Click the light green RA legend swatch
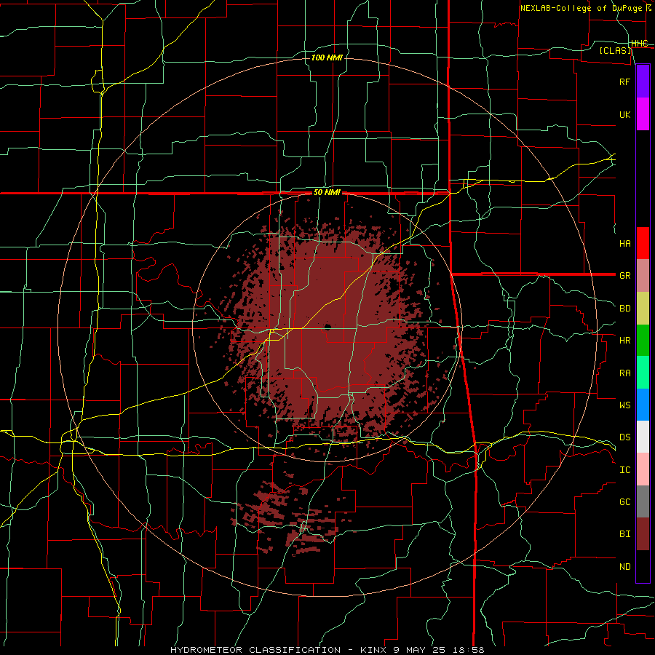 pyautogui.click(x=643, y=373)
